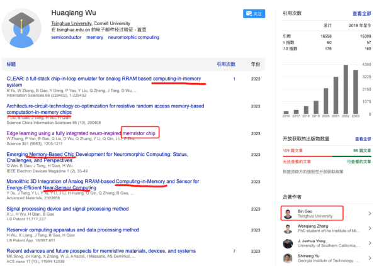This screenshot has height=266, width=379.
Task: Select the memory interest tag
Action: coord(94,37)
